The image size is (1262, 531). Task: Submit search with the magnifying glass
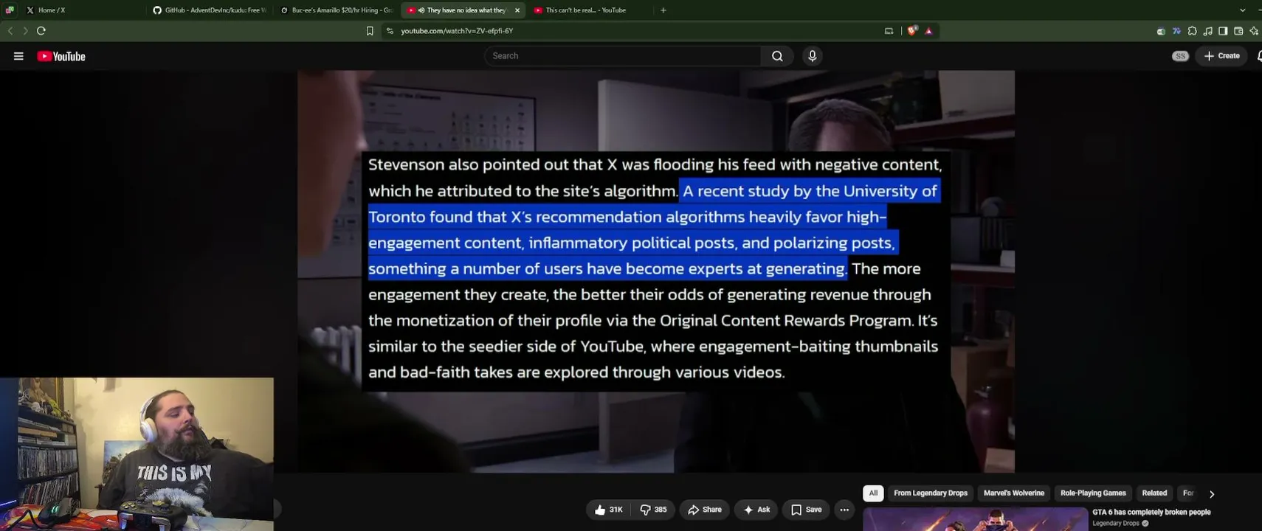(x=777, y=56)
